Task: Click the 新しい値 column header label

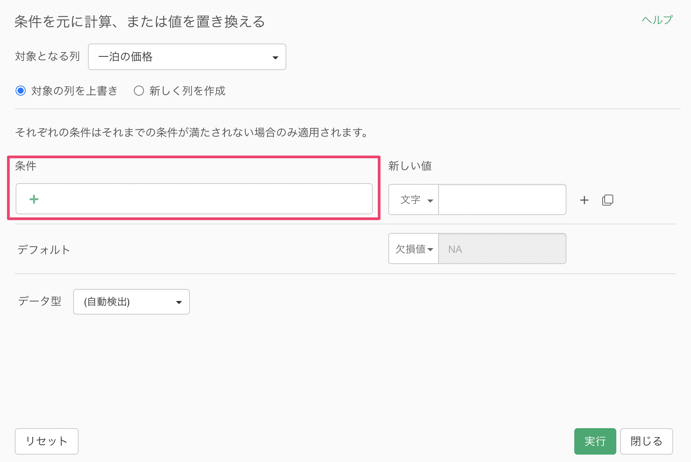Action: tap(410, 166)
